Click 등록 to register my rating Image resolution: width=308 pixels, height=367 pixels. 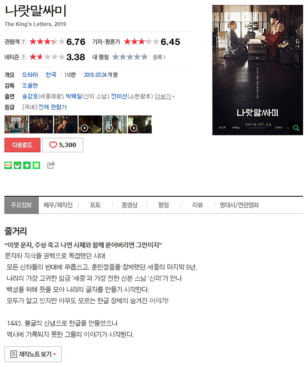tap(159, 57)
